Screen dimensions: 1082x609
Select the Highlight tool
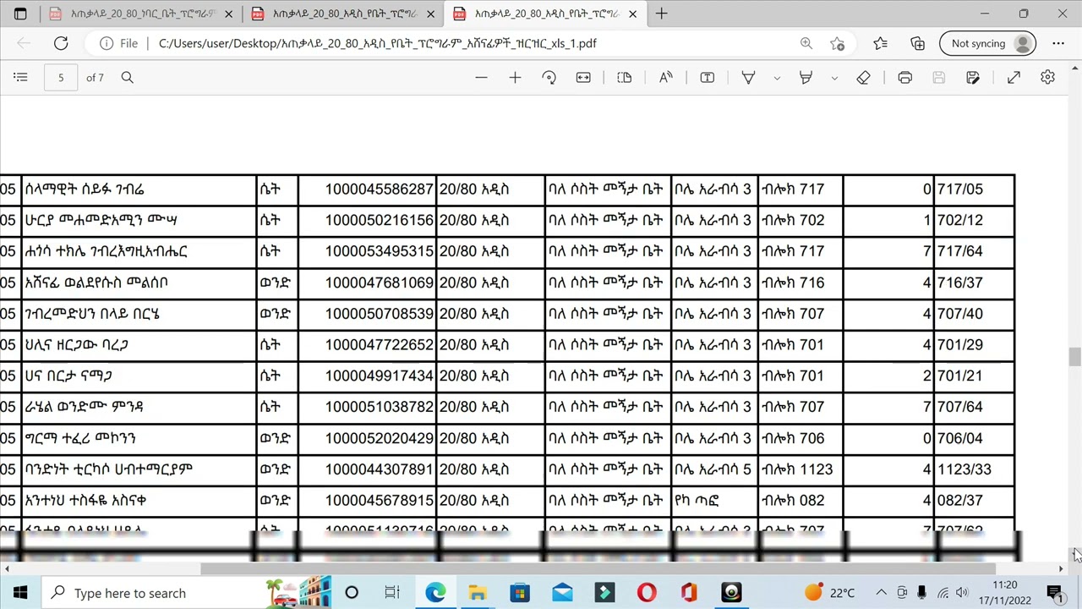coord(806,78)
